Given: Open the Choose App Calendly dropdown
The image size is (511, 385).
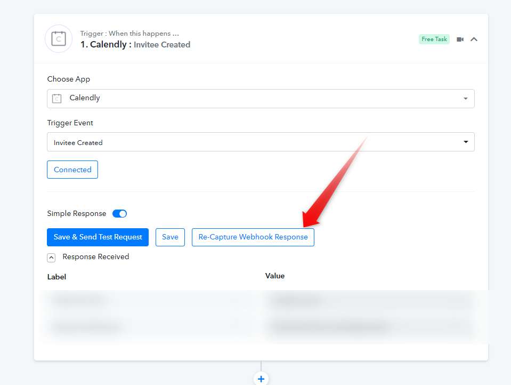Looking at the screenshot, I should tap(261, 99).
